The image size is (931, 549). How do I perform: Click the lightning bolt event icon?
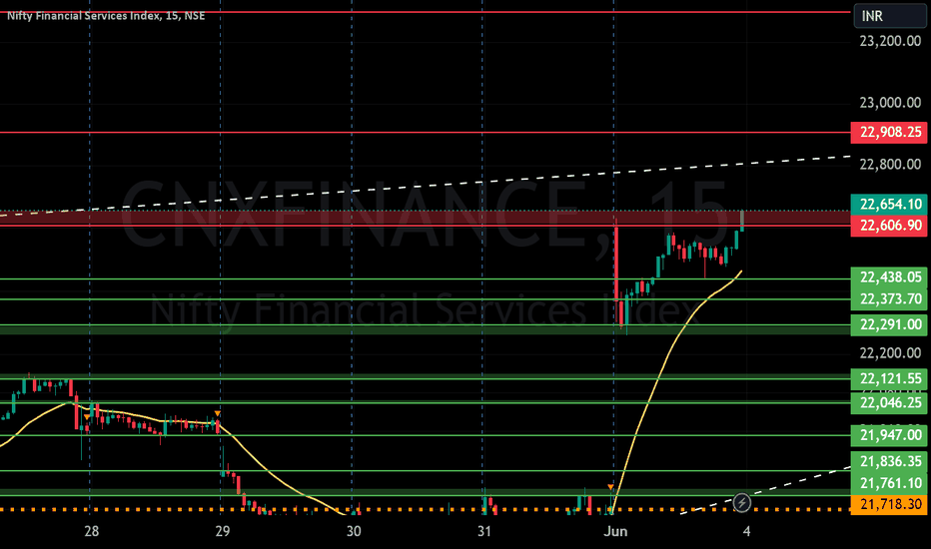point(741,503)
